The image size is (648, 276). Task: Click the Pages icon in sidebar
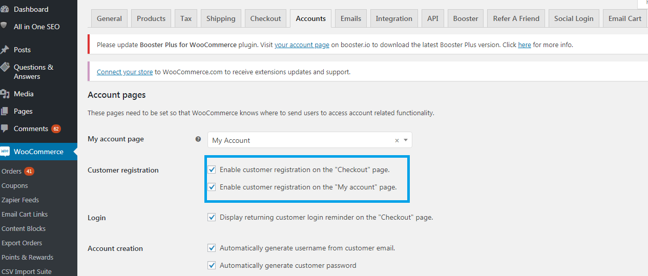pyautogui.click(x=5, y=111)
